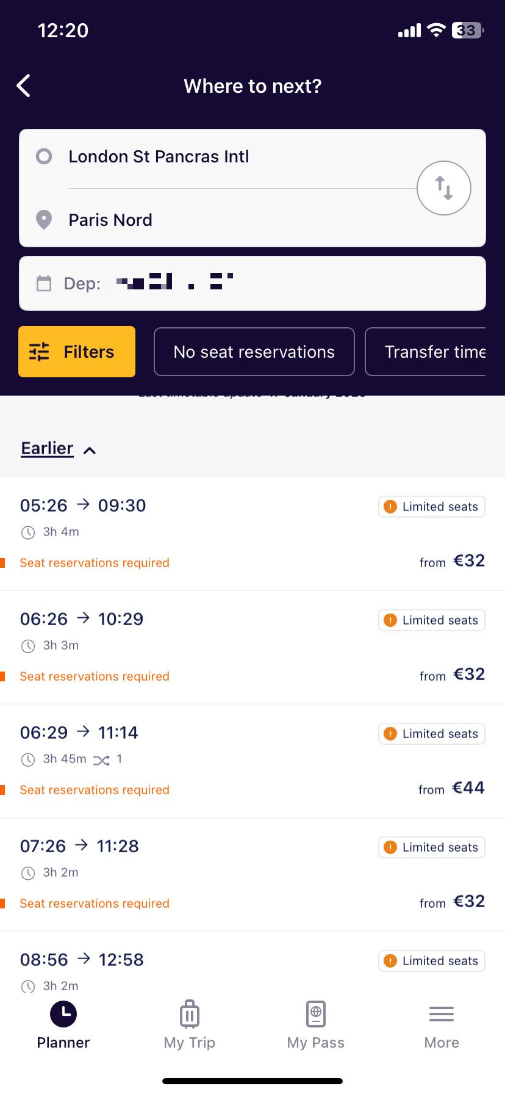Open the More hamburger menu
Image resolution: width=505 pixels, height=1094 pixels.
pos(442,1024)
